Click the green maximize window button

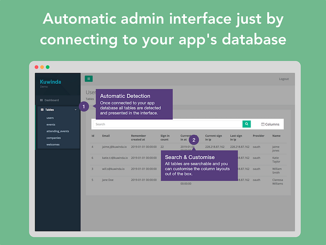48,67
